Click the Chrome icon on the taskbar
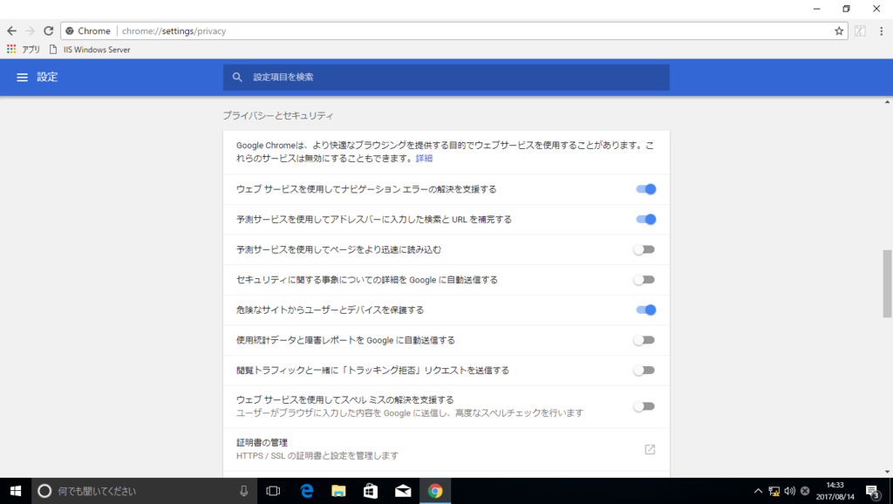The image size is (893, 504). pyautogui.click(x=434, y=491)
